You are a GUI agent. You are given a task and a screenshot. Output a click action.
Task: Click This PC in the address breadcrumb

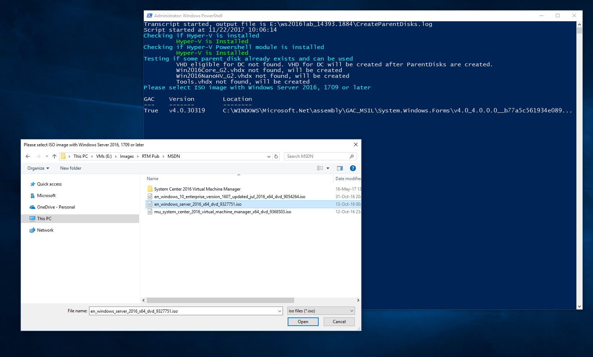tap(81, 156)
